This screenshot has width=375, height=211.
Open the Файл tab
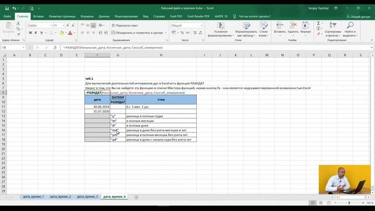7,16
